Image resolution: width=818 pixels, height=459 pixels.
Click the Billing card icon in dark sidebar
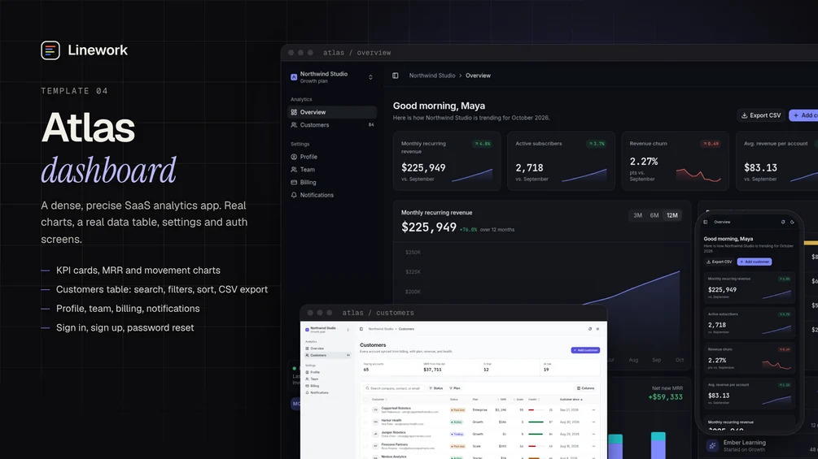pos(294,182)
